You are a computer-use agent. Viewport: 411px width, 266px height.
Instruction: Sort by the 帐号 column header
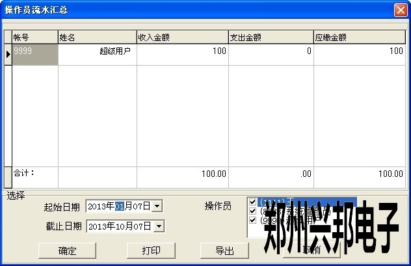point(34,37)
